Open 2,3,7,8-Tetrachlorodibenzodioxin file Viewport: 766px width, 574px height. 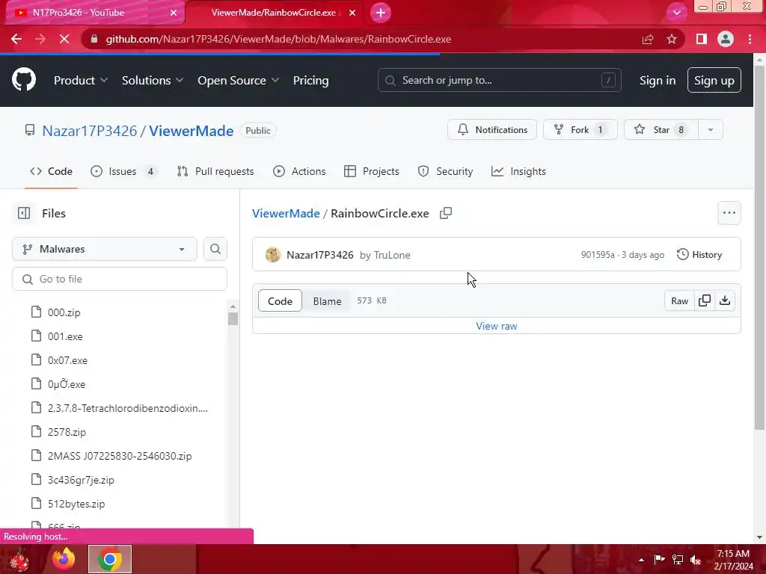(x=127, y=408)
